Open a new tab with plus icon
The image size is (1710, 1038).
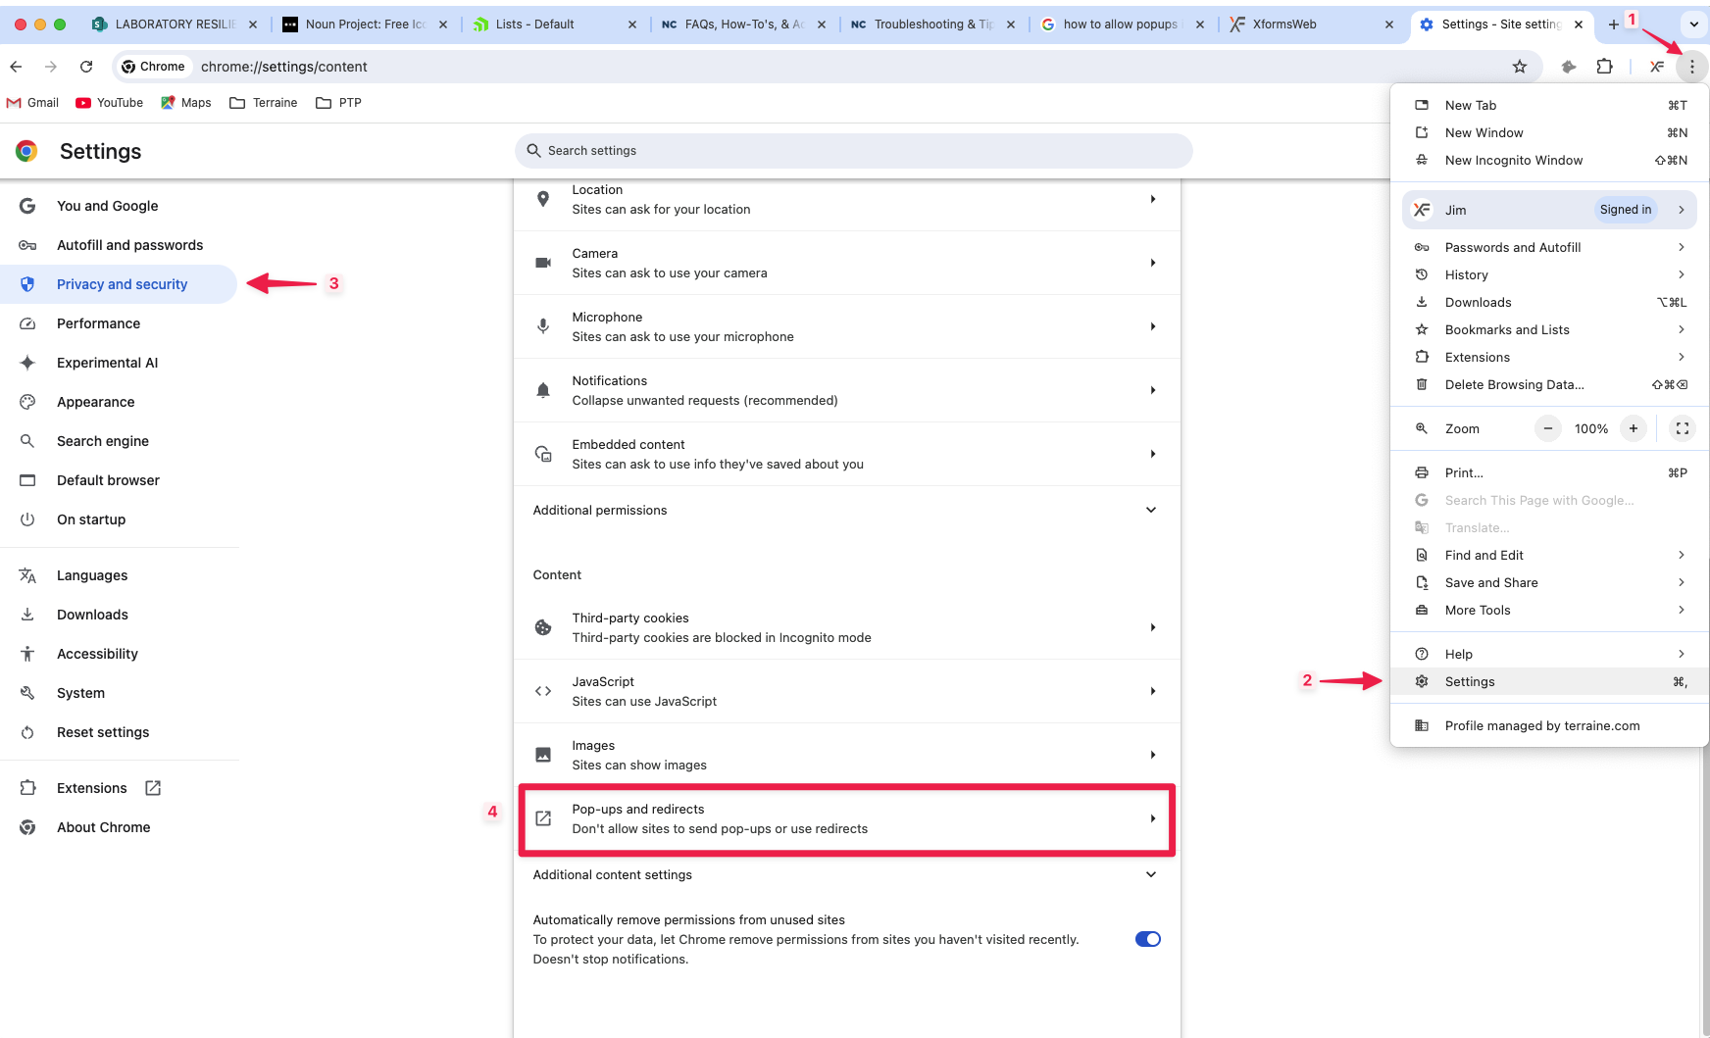(1613, 25)
